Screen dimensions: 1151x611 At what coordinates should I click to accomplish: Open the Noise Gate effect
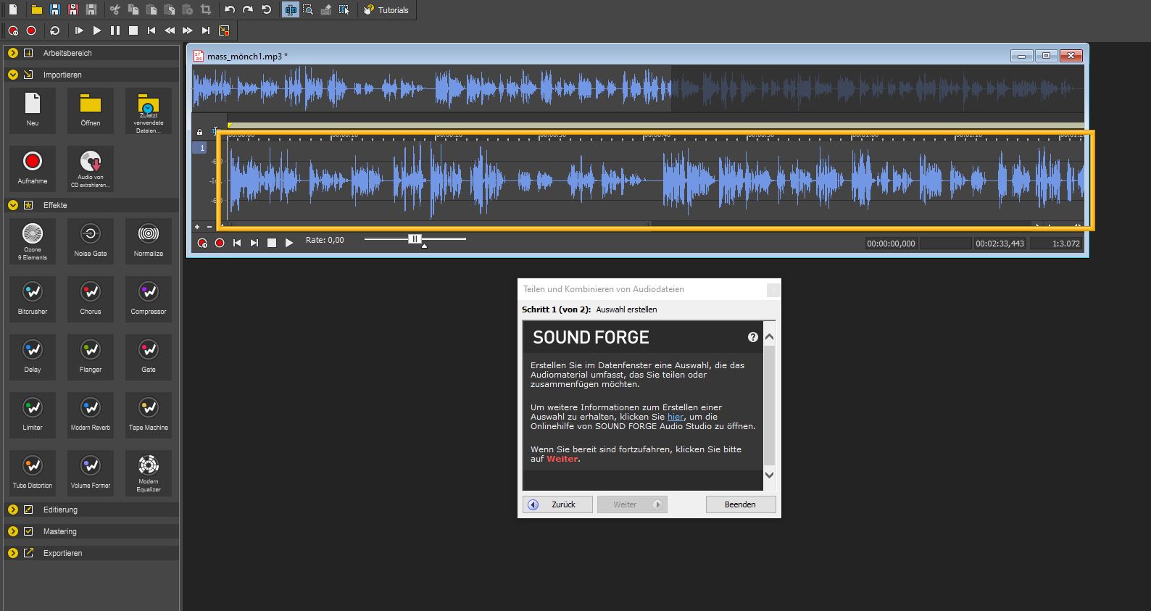coord(91,241)
